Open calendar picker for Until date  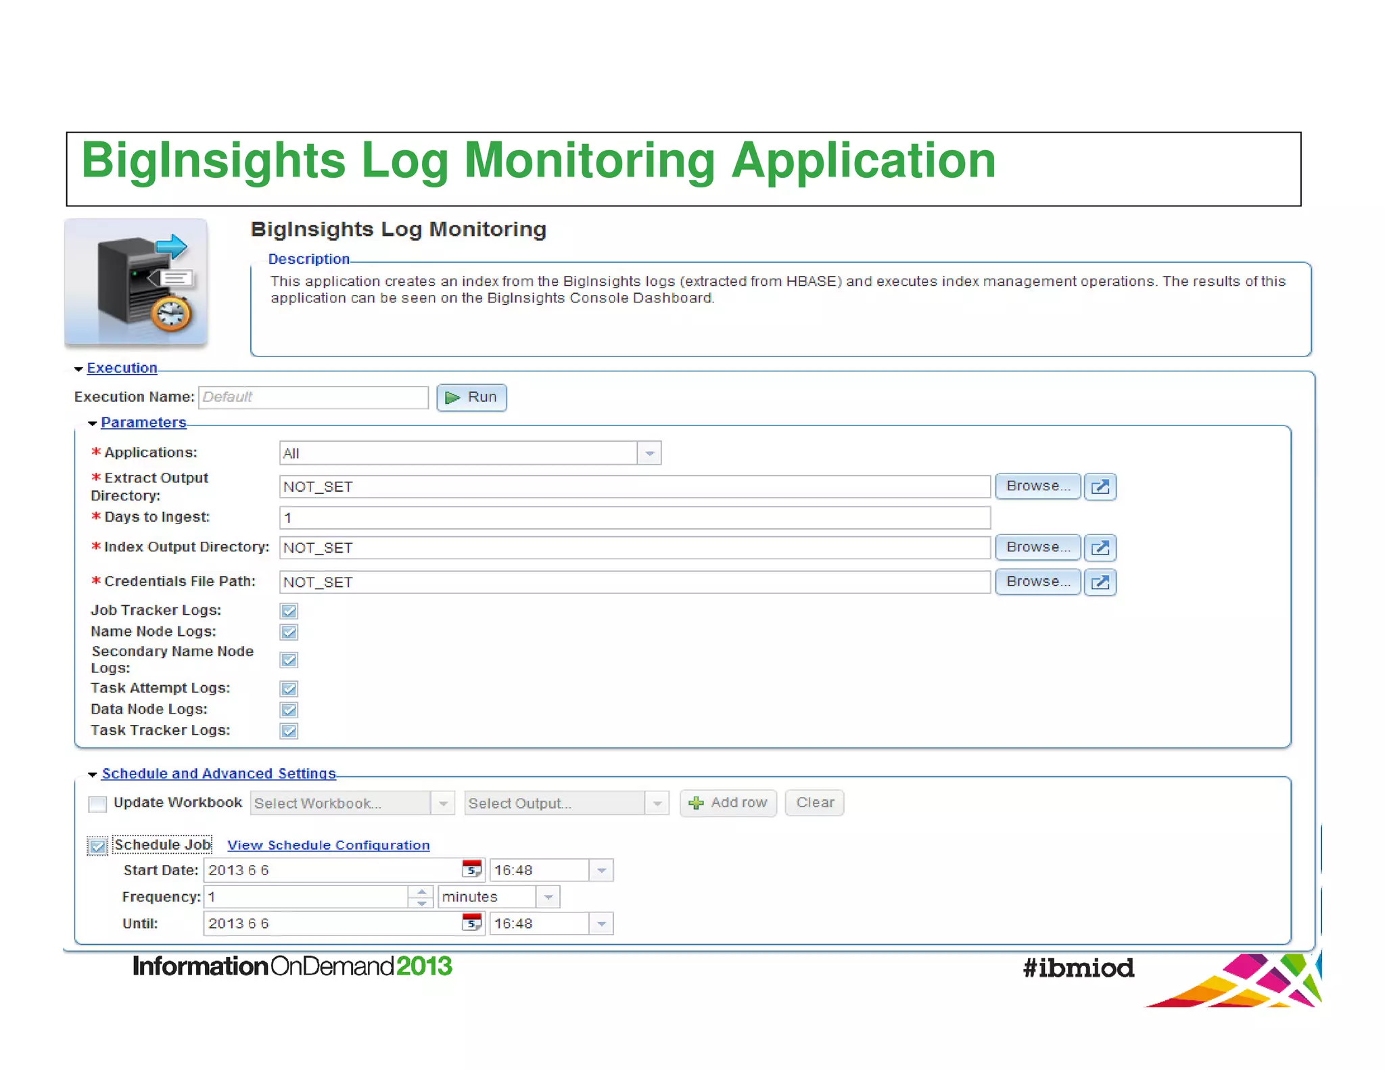(471, 922)
